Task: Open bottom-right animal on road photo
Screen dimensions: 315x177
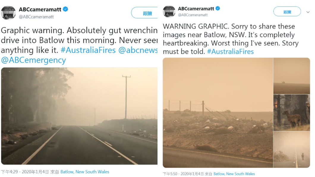Action: (292, 149)
